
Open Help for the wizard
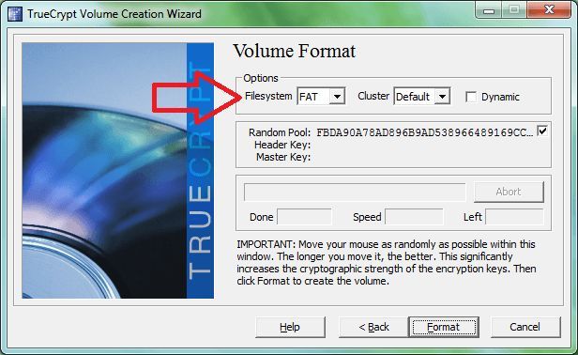point(290,327)
